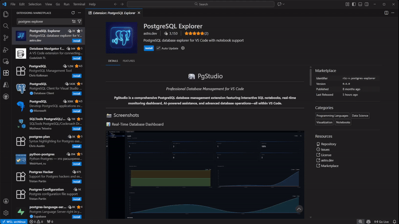
Task: Select the Programming Languages category tag
Action: pyautogui.click(x=332, y=116)
